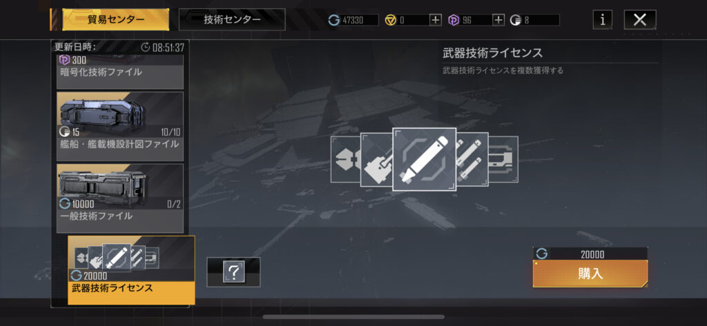Image resolution: width=707 pixels, height=326 pixels.
Task: Select the twin missiles license icon
Action: point(472,159)
